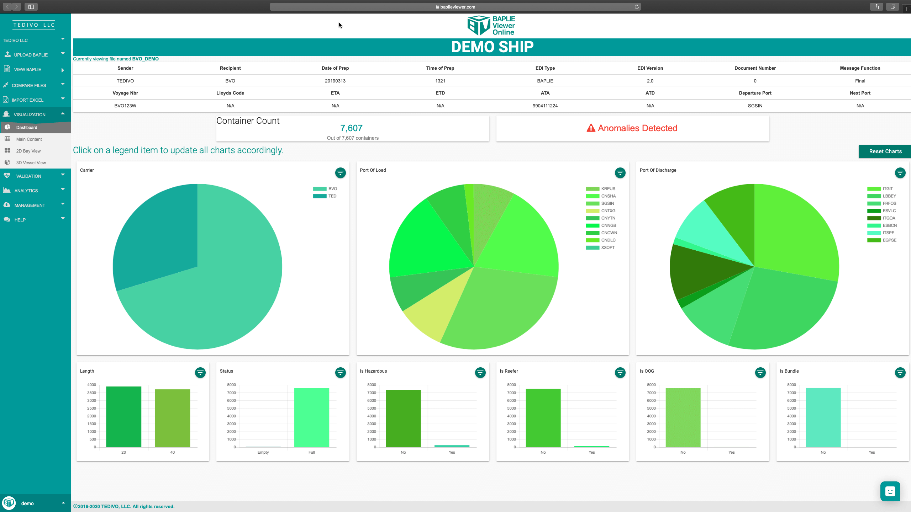Open the chat widget smiley icon
This screenshot has height=512, width=911.
[x=890, y=491]
